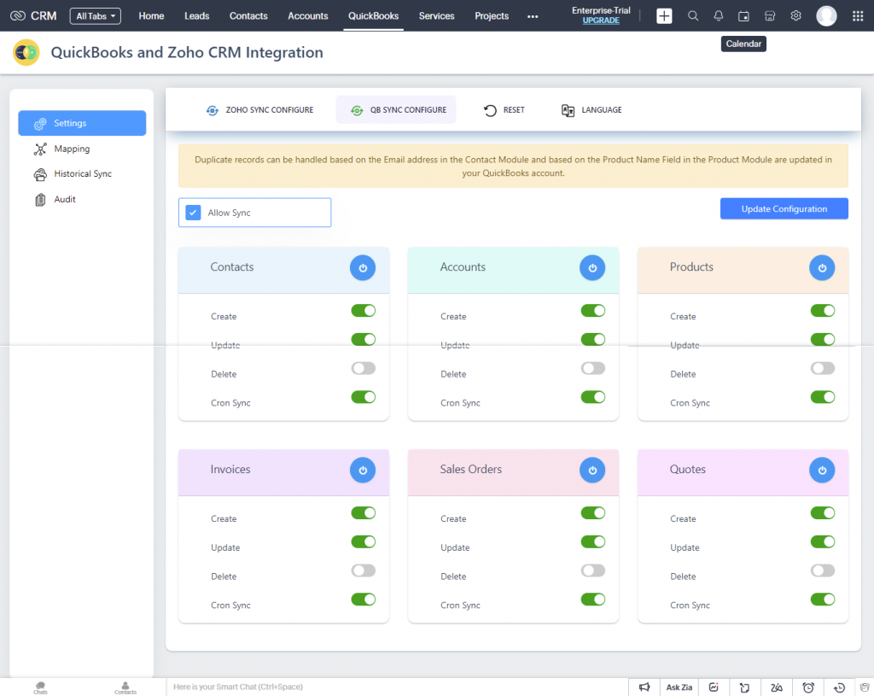
Task: Open Chats in bottom bar
Action: [40, 687]
